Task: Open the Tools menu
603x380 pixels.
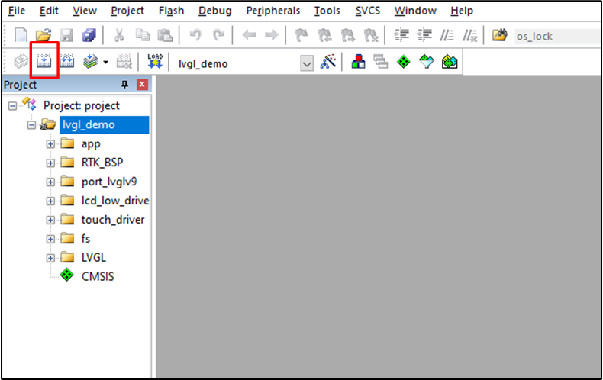Action: [x=327, y=11]
